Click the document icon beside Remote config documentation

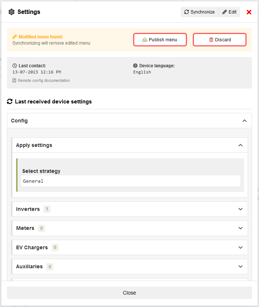14,80
